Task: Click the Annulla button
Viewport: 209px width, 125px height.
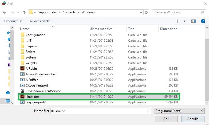Action: coord(193,119)
